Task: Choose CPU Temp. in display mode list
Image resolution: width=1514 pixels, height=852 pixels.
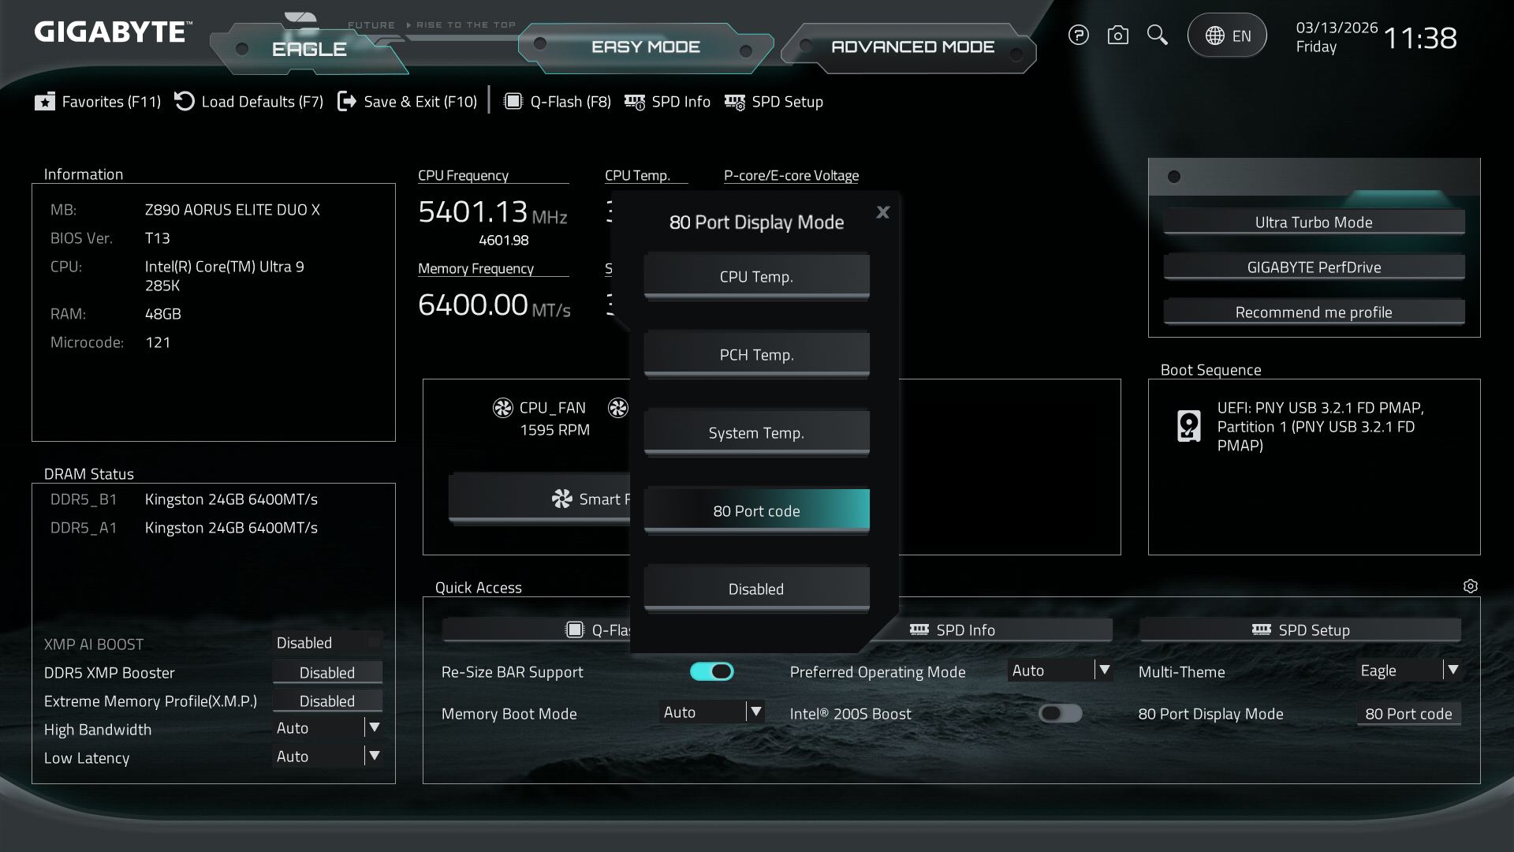Action: pyautogui.click(x=756, y=277)
